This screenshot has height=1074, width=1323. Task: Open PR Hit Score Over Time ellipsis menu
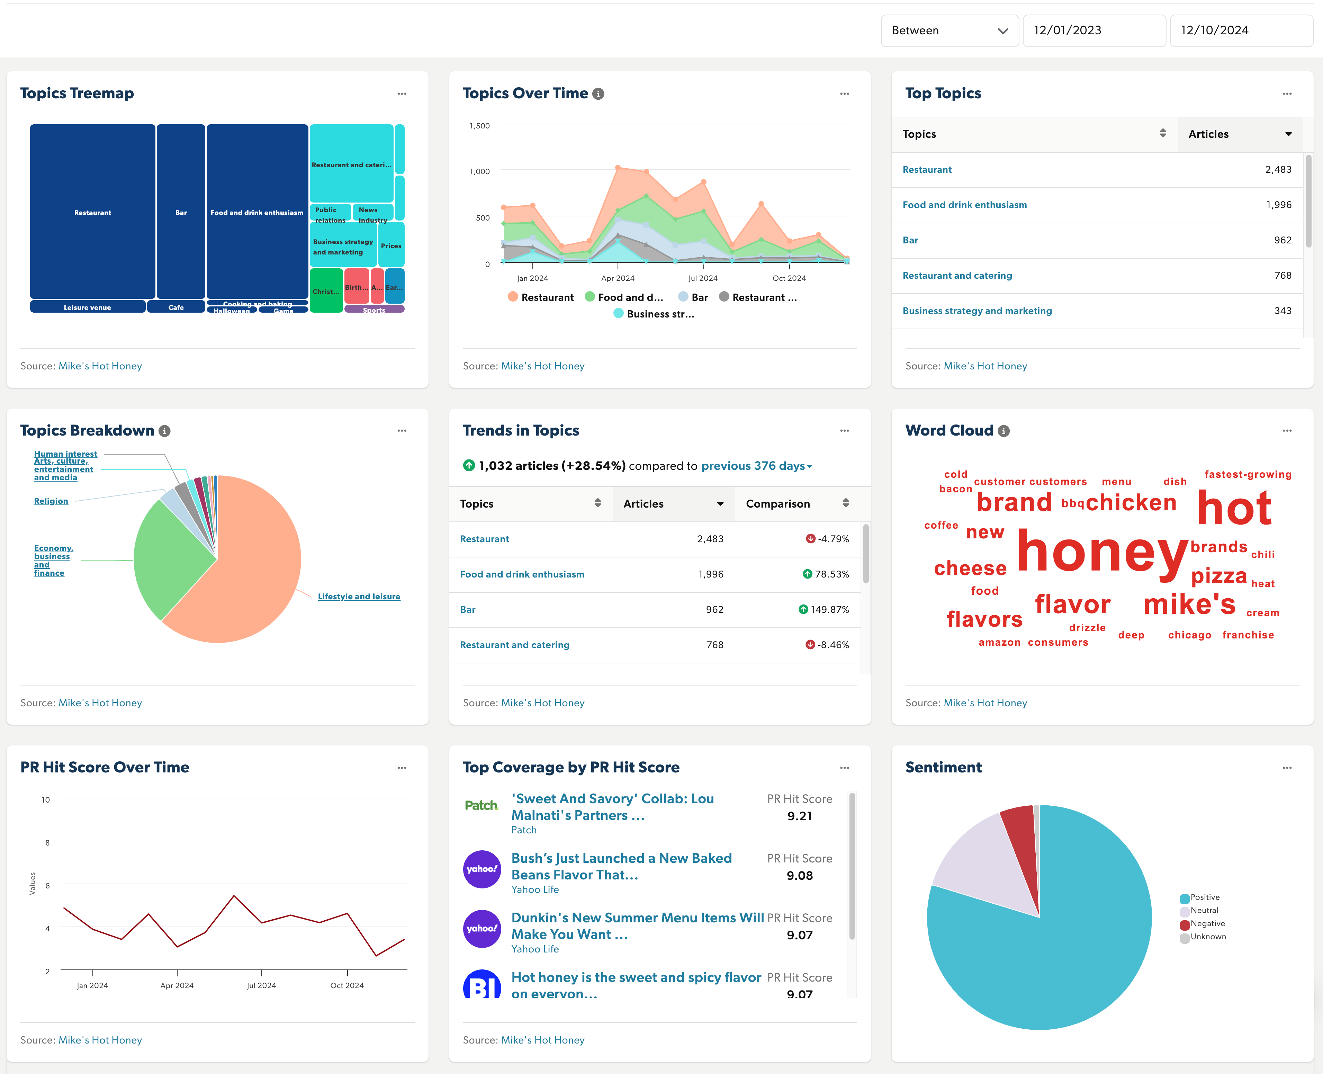tap(402, 768)
